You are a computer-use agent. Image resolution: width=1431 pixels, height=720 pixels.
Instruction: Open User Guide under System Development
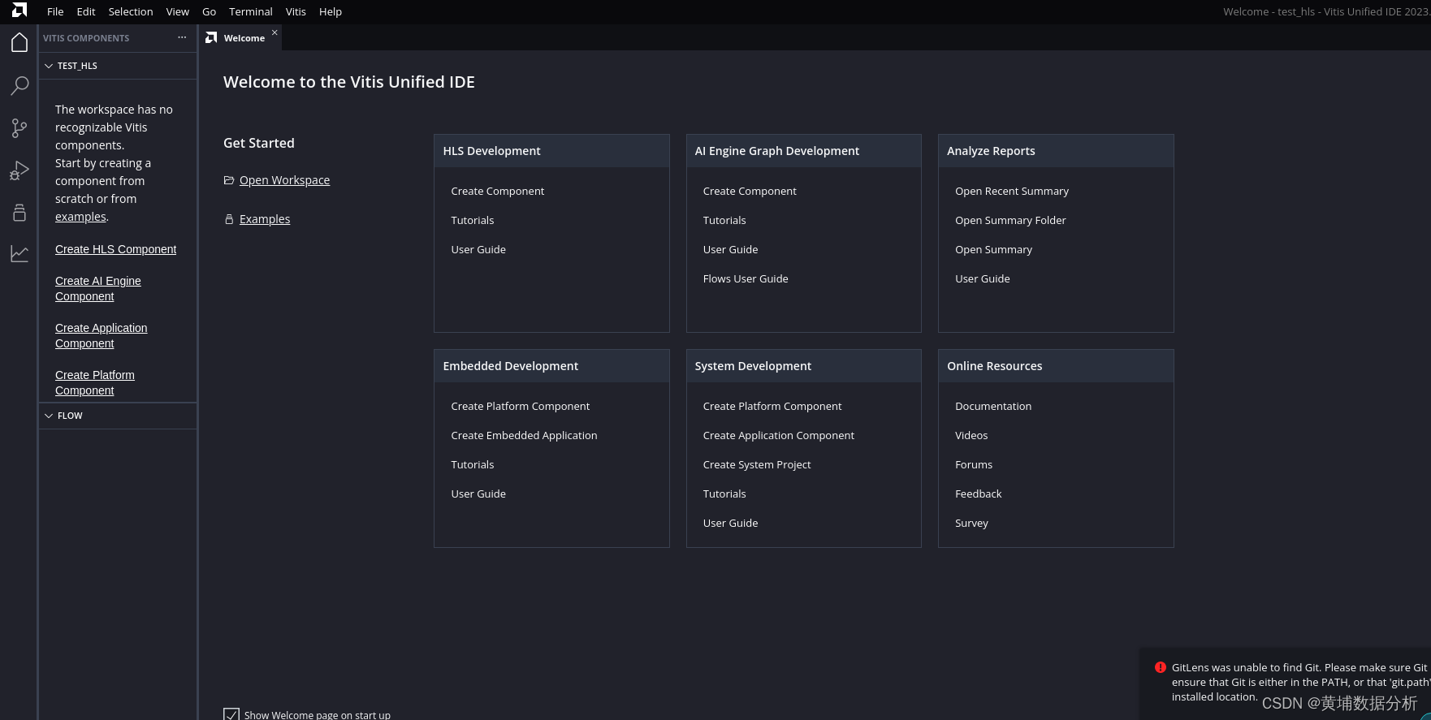[x=730, y=523]
